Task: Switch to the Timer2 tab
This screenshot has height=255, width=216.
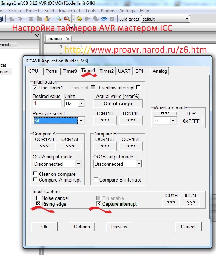Action: click(107, 71)
